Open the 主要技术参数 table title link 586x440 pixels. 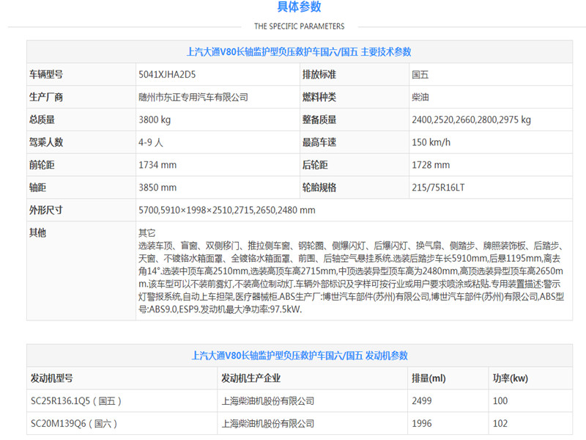point(299,51)
